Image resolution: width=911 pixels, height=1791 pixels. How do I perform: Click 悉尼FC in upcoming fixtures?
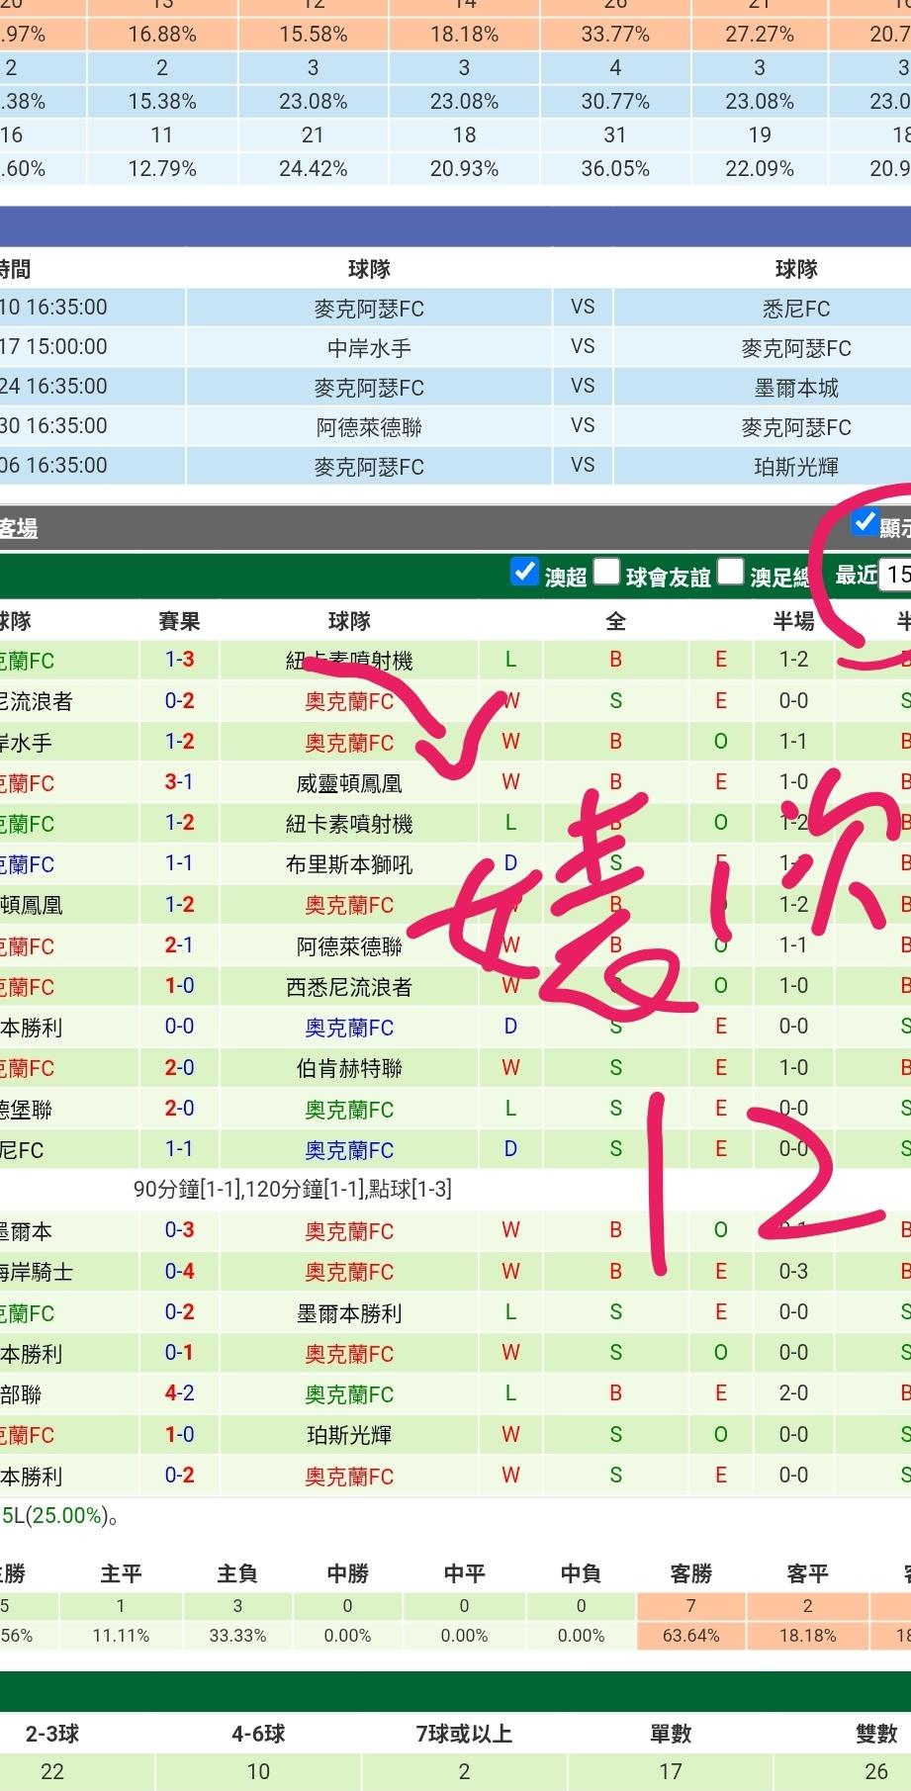795,309
